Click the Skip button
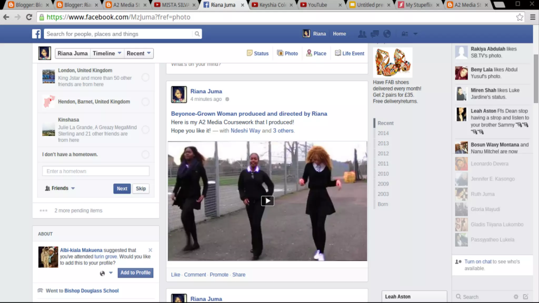The width and height of the screenshot is (539, 303). [x=141, y=189]
